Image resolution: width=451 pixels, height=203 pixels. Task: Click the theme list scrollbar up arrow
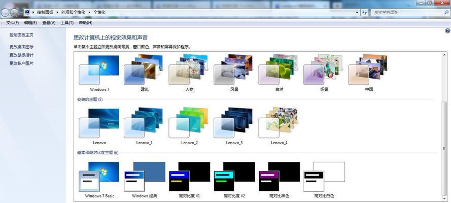pos(444,55)
